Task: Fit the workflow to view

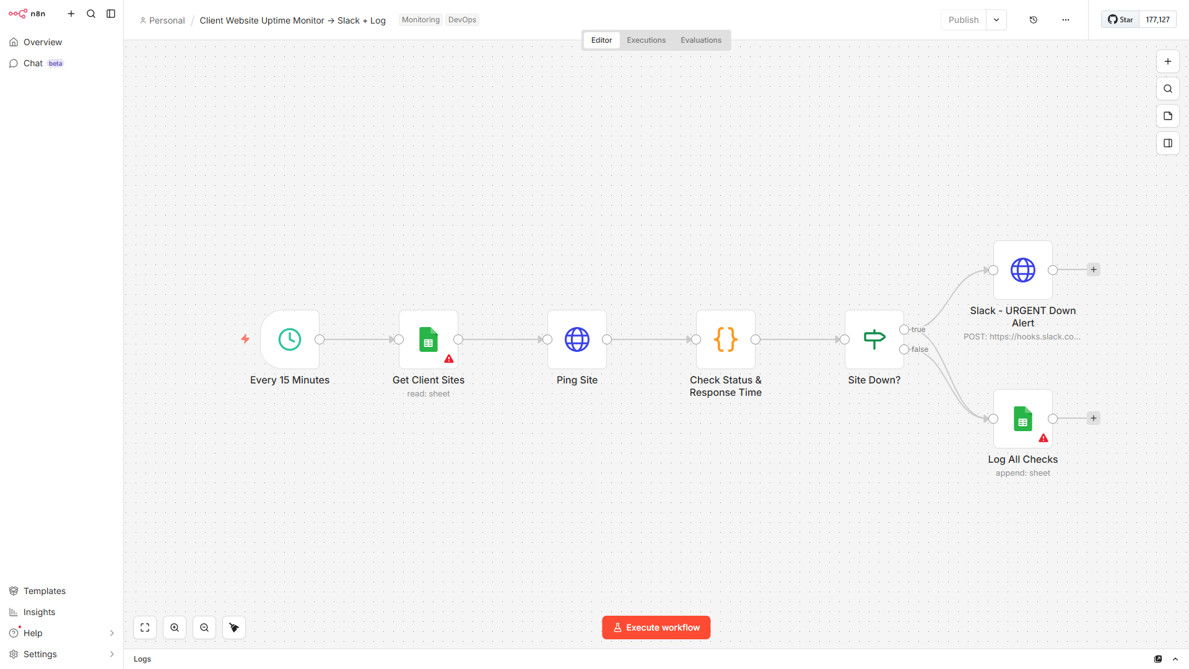Action: pyautogui.click(x=144, y=627)
